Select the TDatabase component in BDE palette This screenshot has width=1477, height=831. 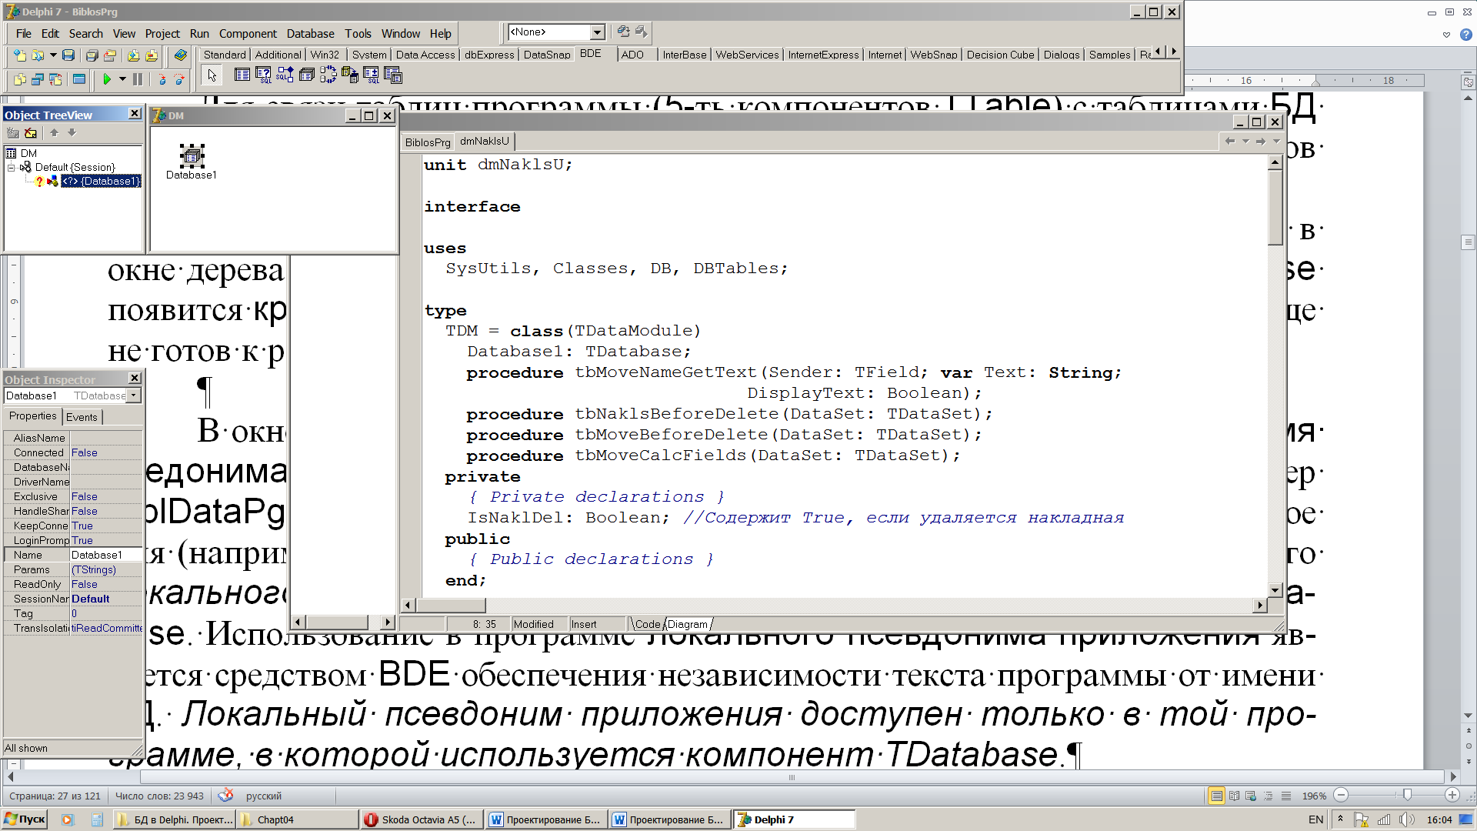[x=306, y=75]
